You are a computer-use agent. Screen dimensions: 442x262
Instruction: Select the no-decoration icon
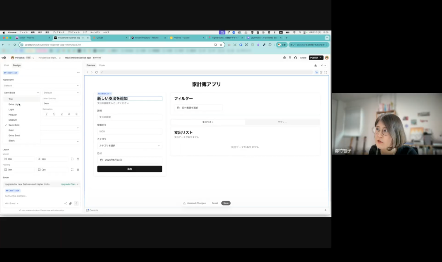(76, 114)
